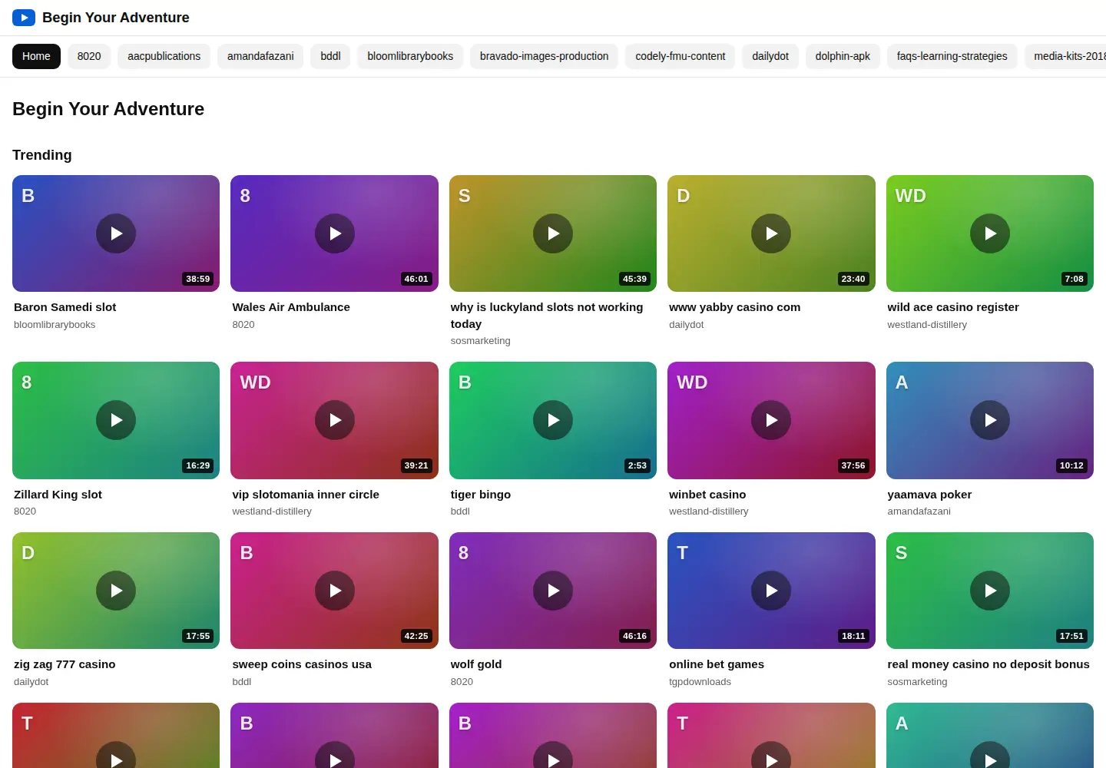Viewport: 1106px width, 768px height.
Task: Switch to bravado-images-production tab
Action: [544, 56]
